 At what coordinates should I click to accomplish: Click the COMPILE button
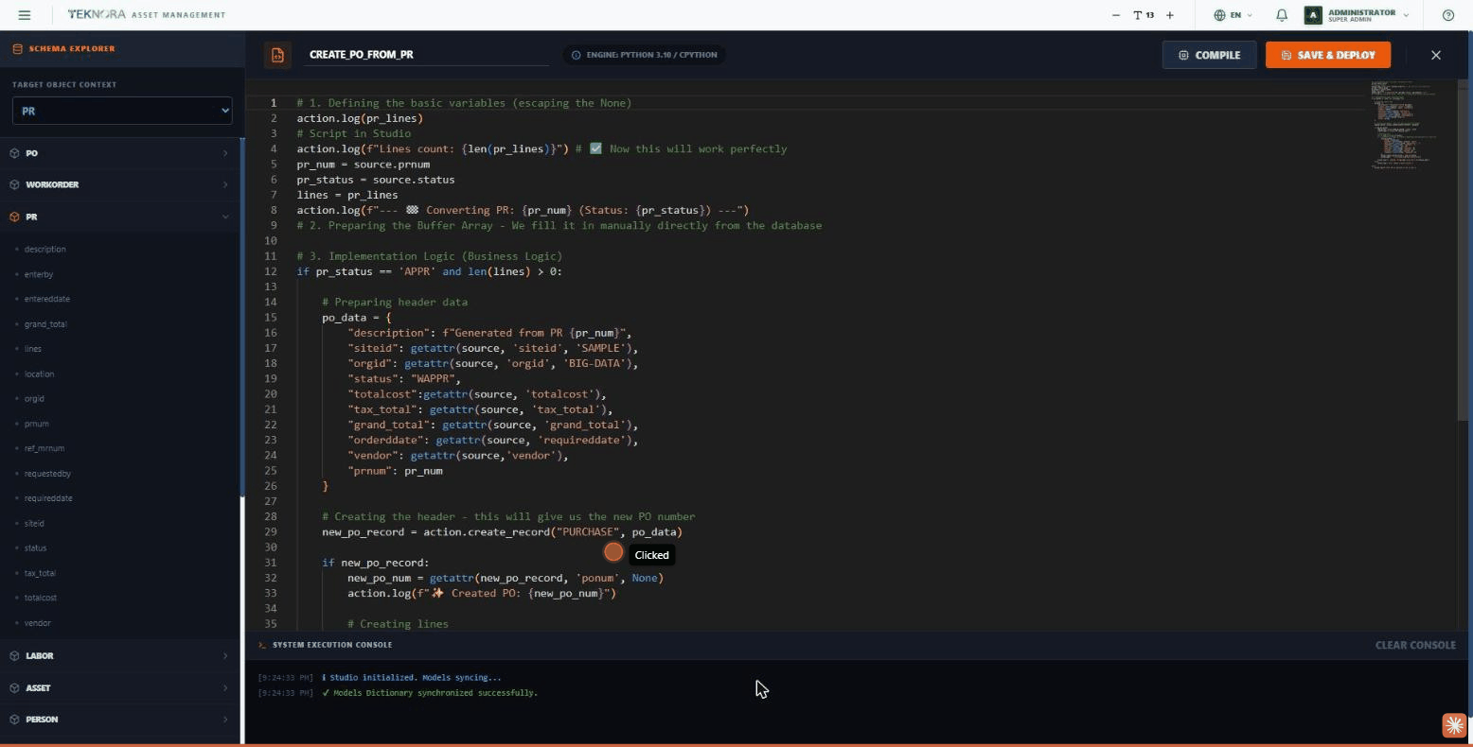coord(1209,55)
